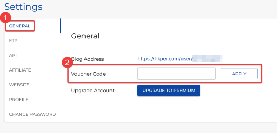Switch to the FTP settings tab

(13, 41)
